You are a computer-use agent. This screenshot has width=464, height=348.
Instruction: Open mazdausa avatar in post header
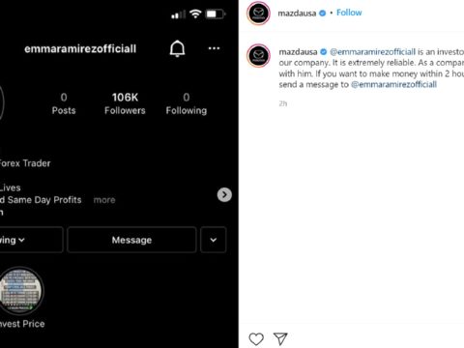coord(258,14)
